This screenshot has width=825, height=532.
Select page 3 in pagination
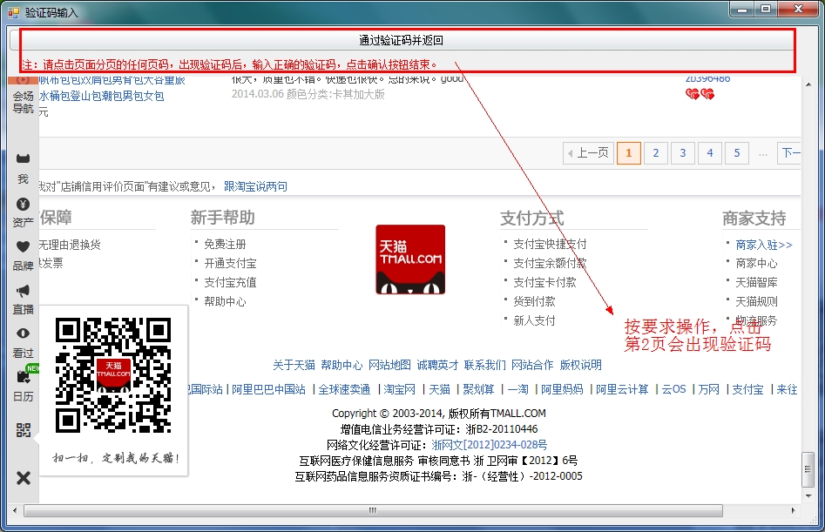pos(683,153)
